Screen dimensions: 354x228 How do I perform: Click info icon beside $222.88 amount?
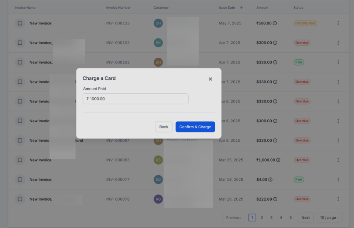(275, 199)
